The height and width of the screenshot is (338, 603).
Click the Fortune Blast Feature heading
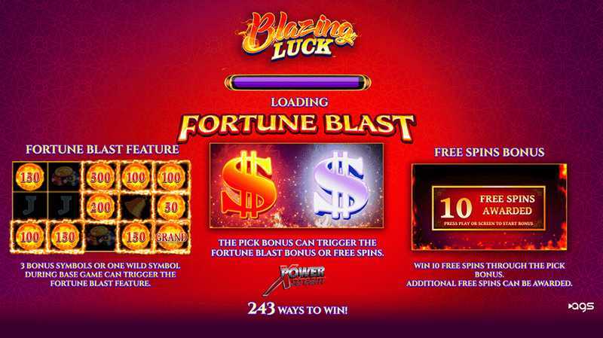pyautogui.click(x=103, y=149)
